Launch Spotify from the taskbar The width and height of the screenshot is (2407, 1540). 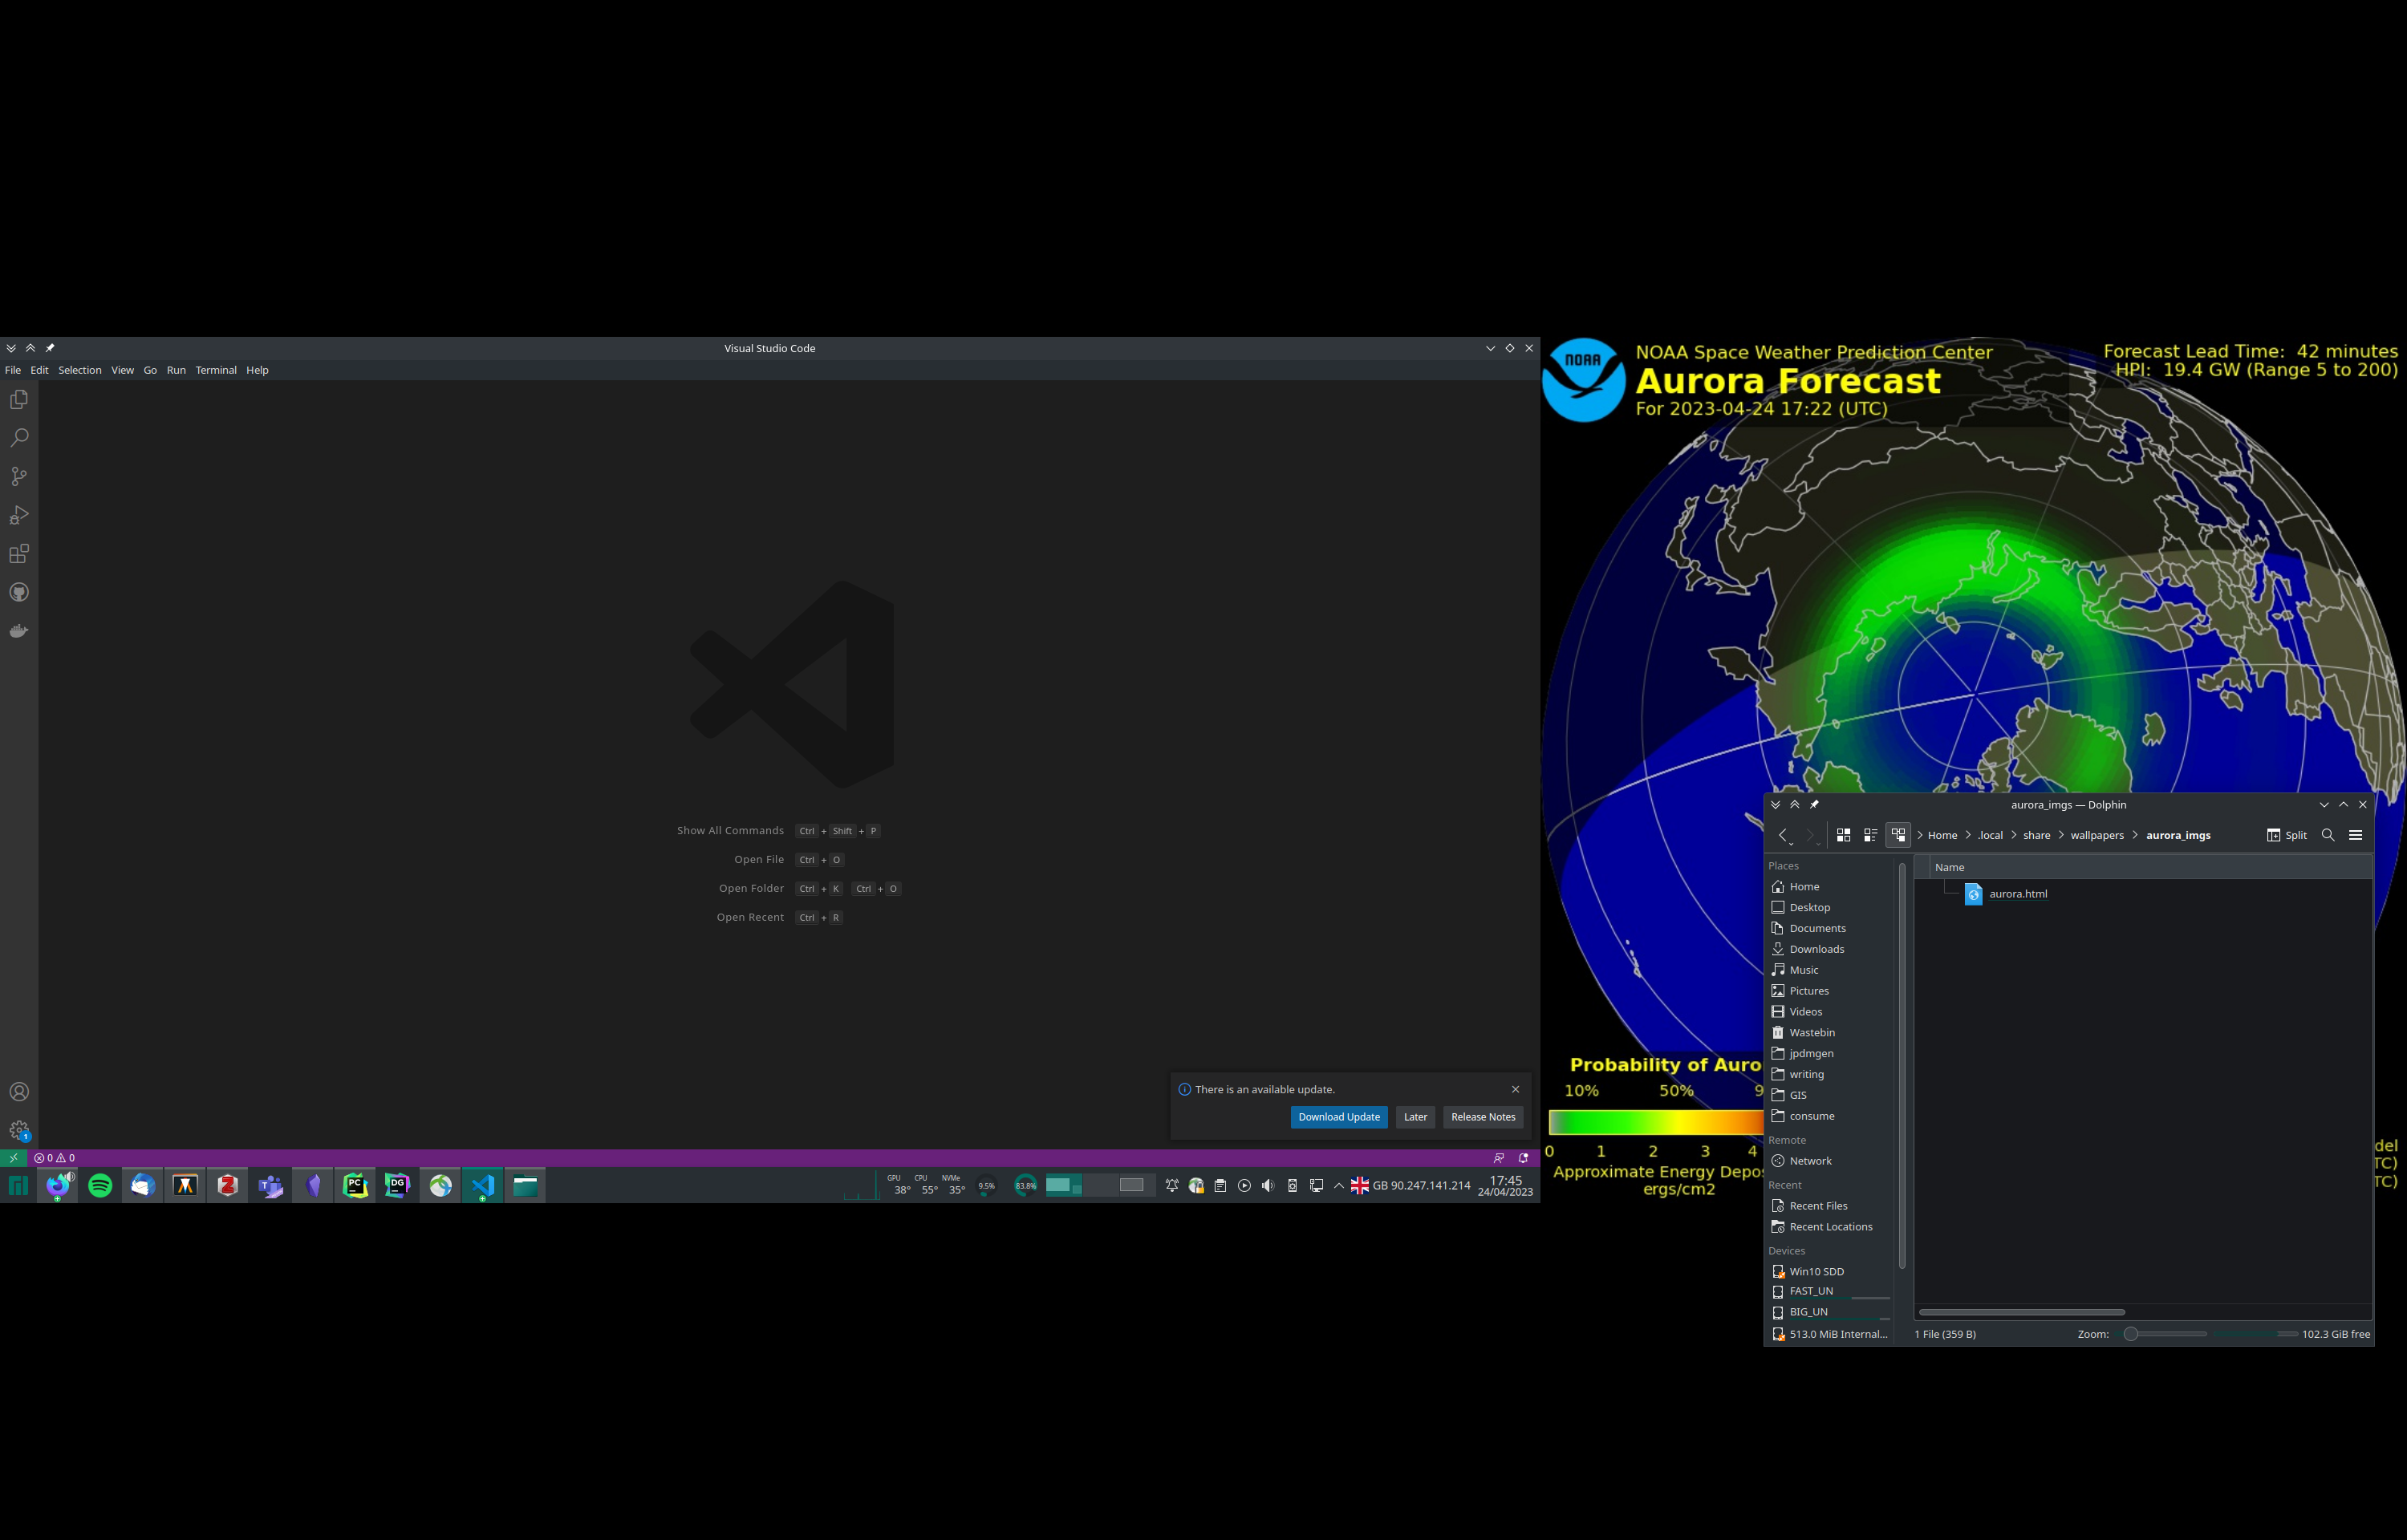(x=100, y=1185)
